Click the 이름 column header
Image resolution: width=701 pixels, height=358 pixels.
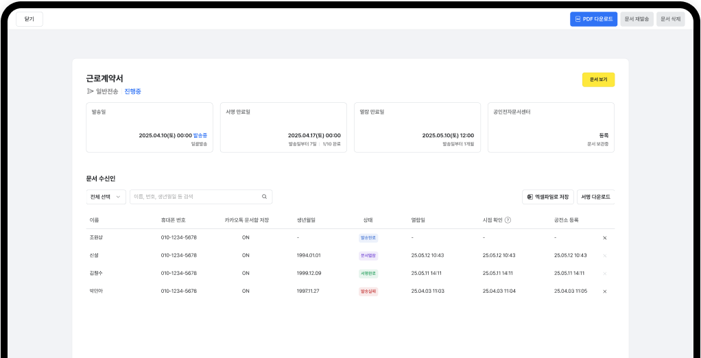click(94, 220)
